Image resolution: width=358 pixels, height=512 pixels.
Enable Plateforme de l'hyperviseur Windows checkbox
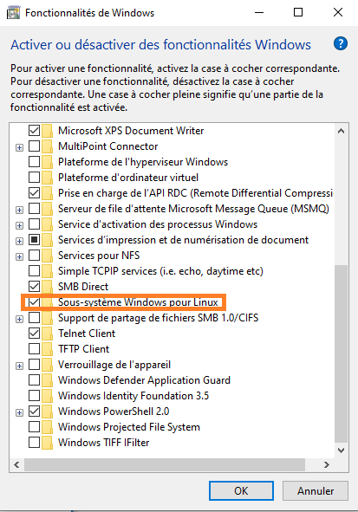coord(35,162)
